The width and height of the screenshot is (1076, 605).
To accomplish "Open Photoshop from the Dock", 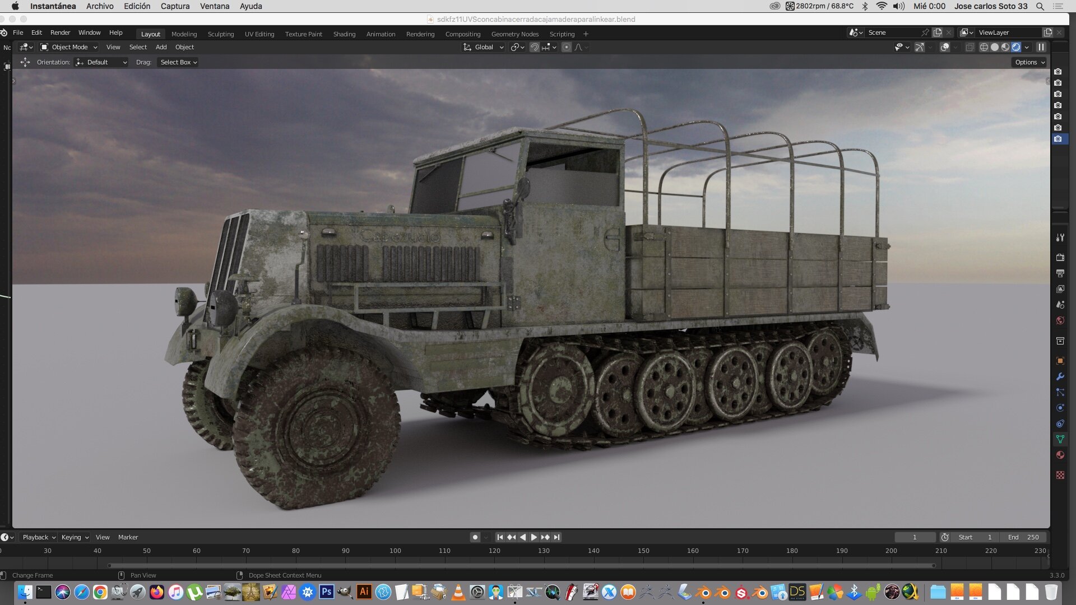I will pyautogui.click(x=326, y=592).
